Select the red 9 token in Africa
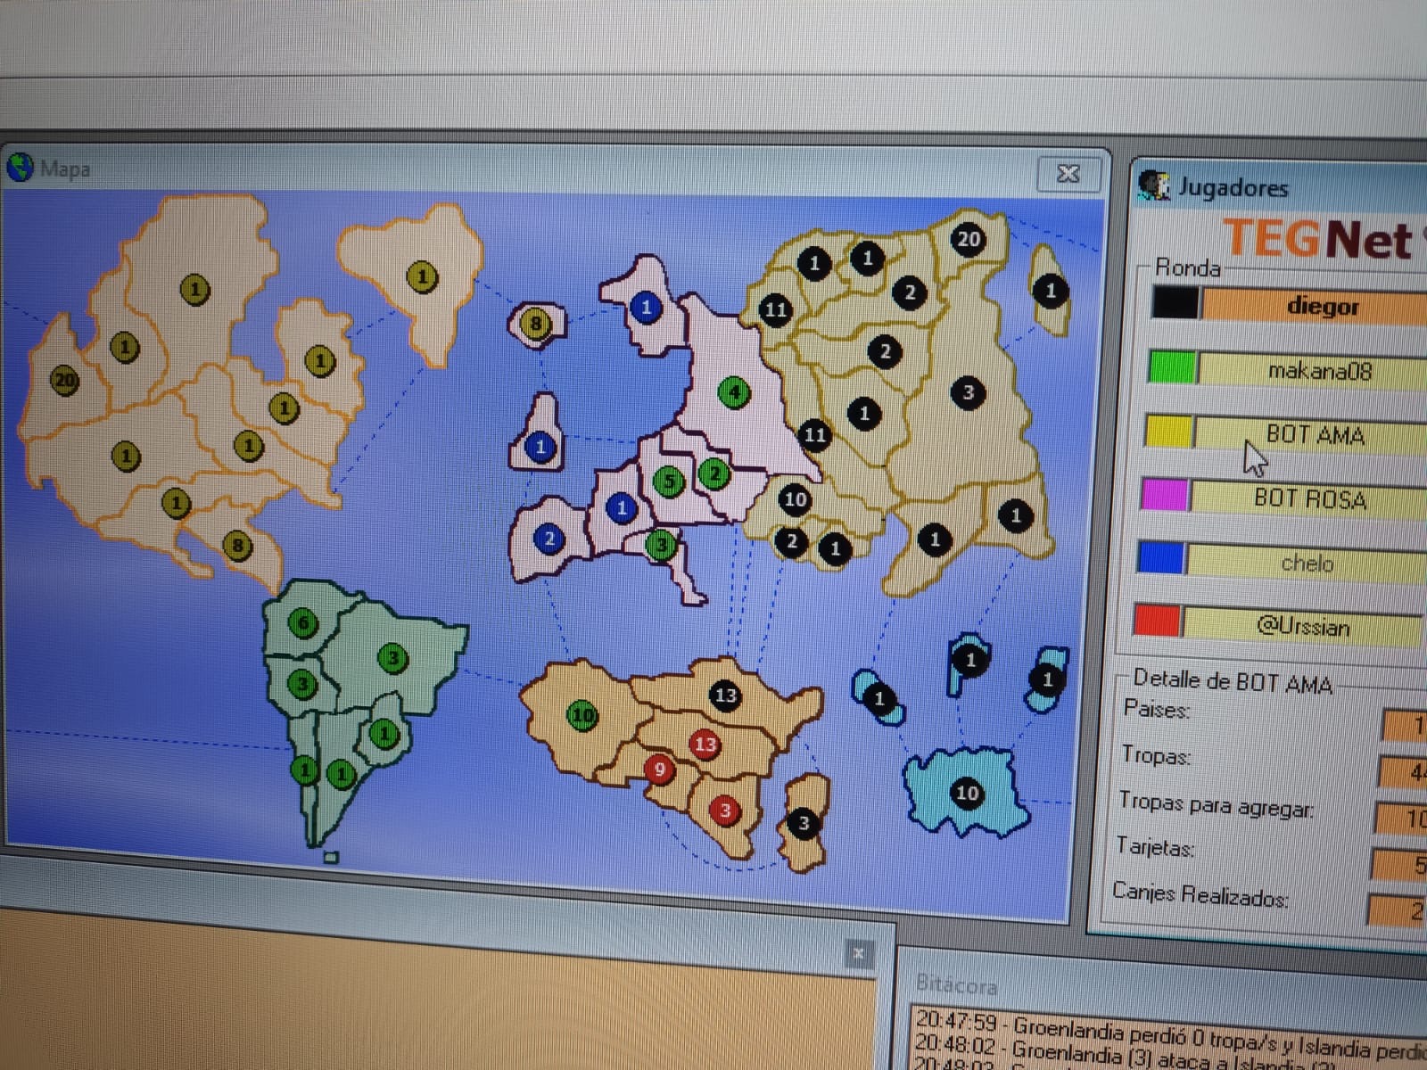1427x1070 pixels. coord(659,769)
